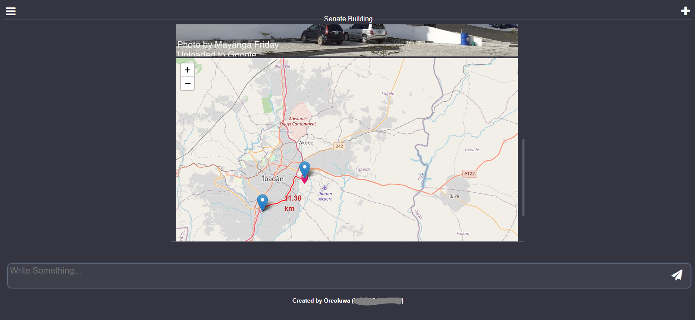Click the plus icon in top-right corner
Viewport: 695px width, 320px height.
685,11
